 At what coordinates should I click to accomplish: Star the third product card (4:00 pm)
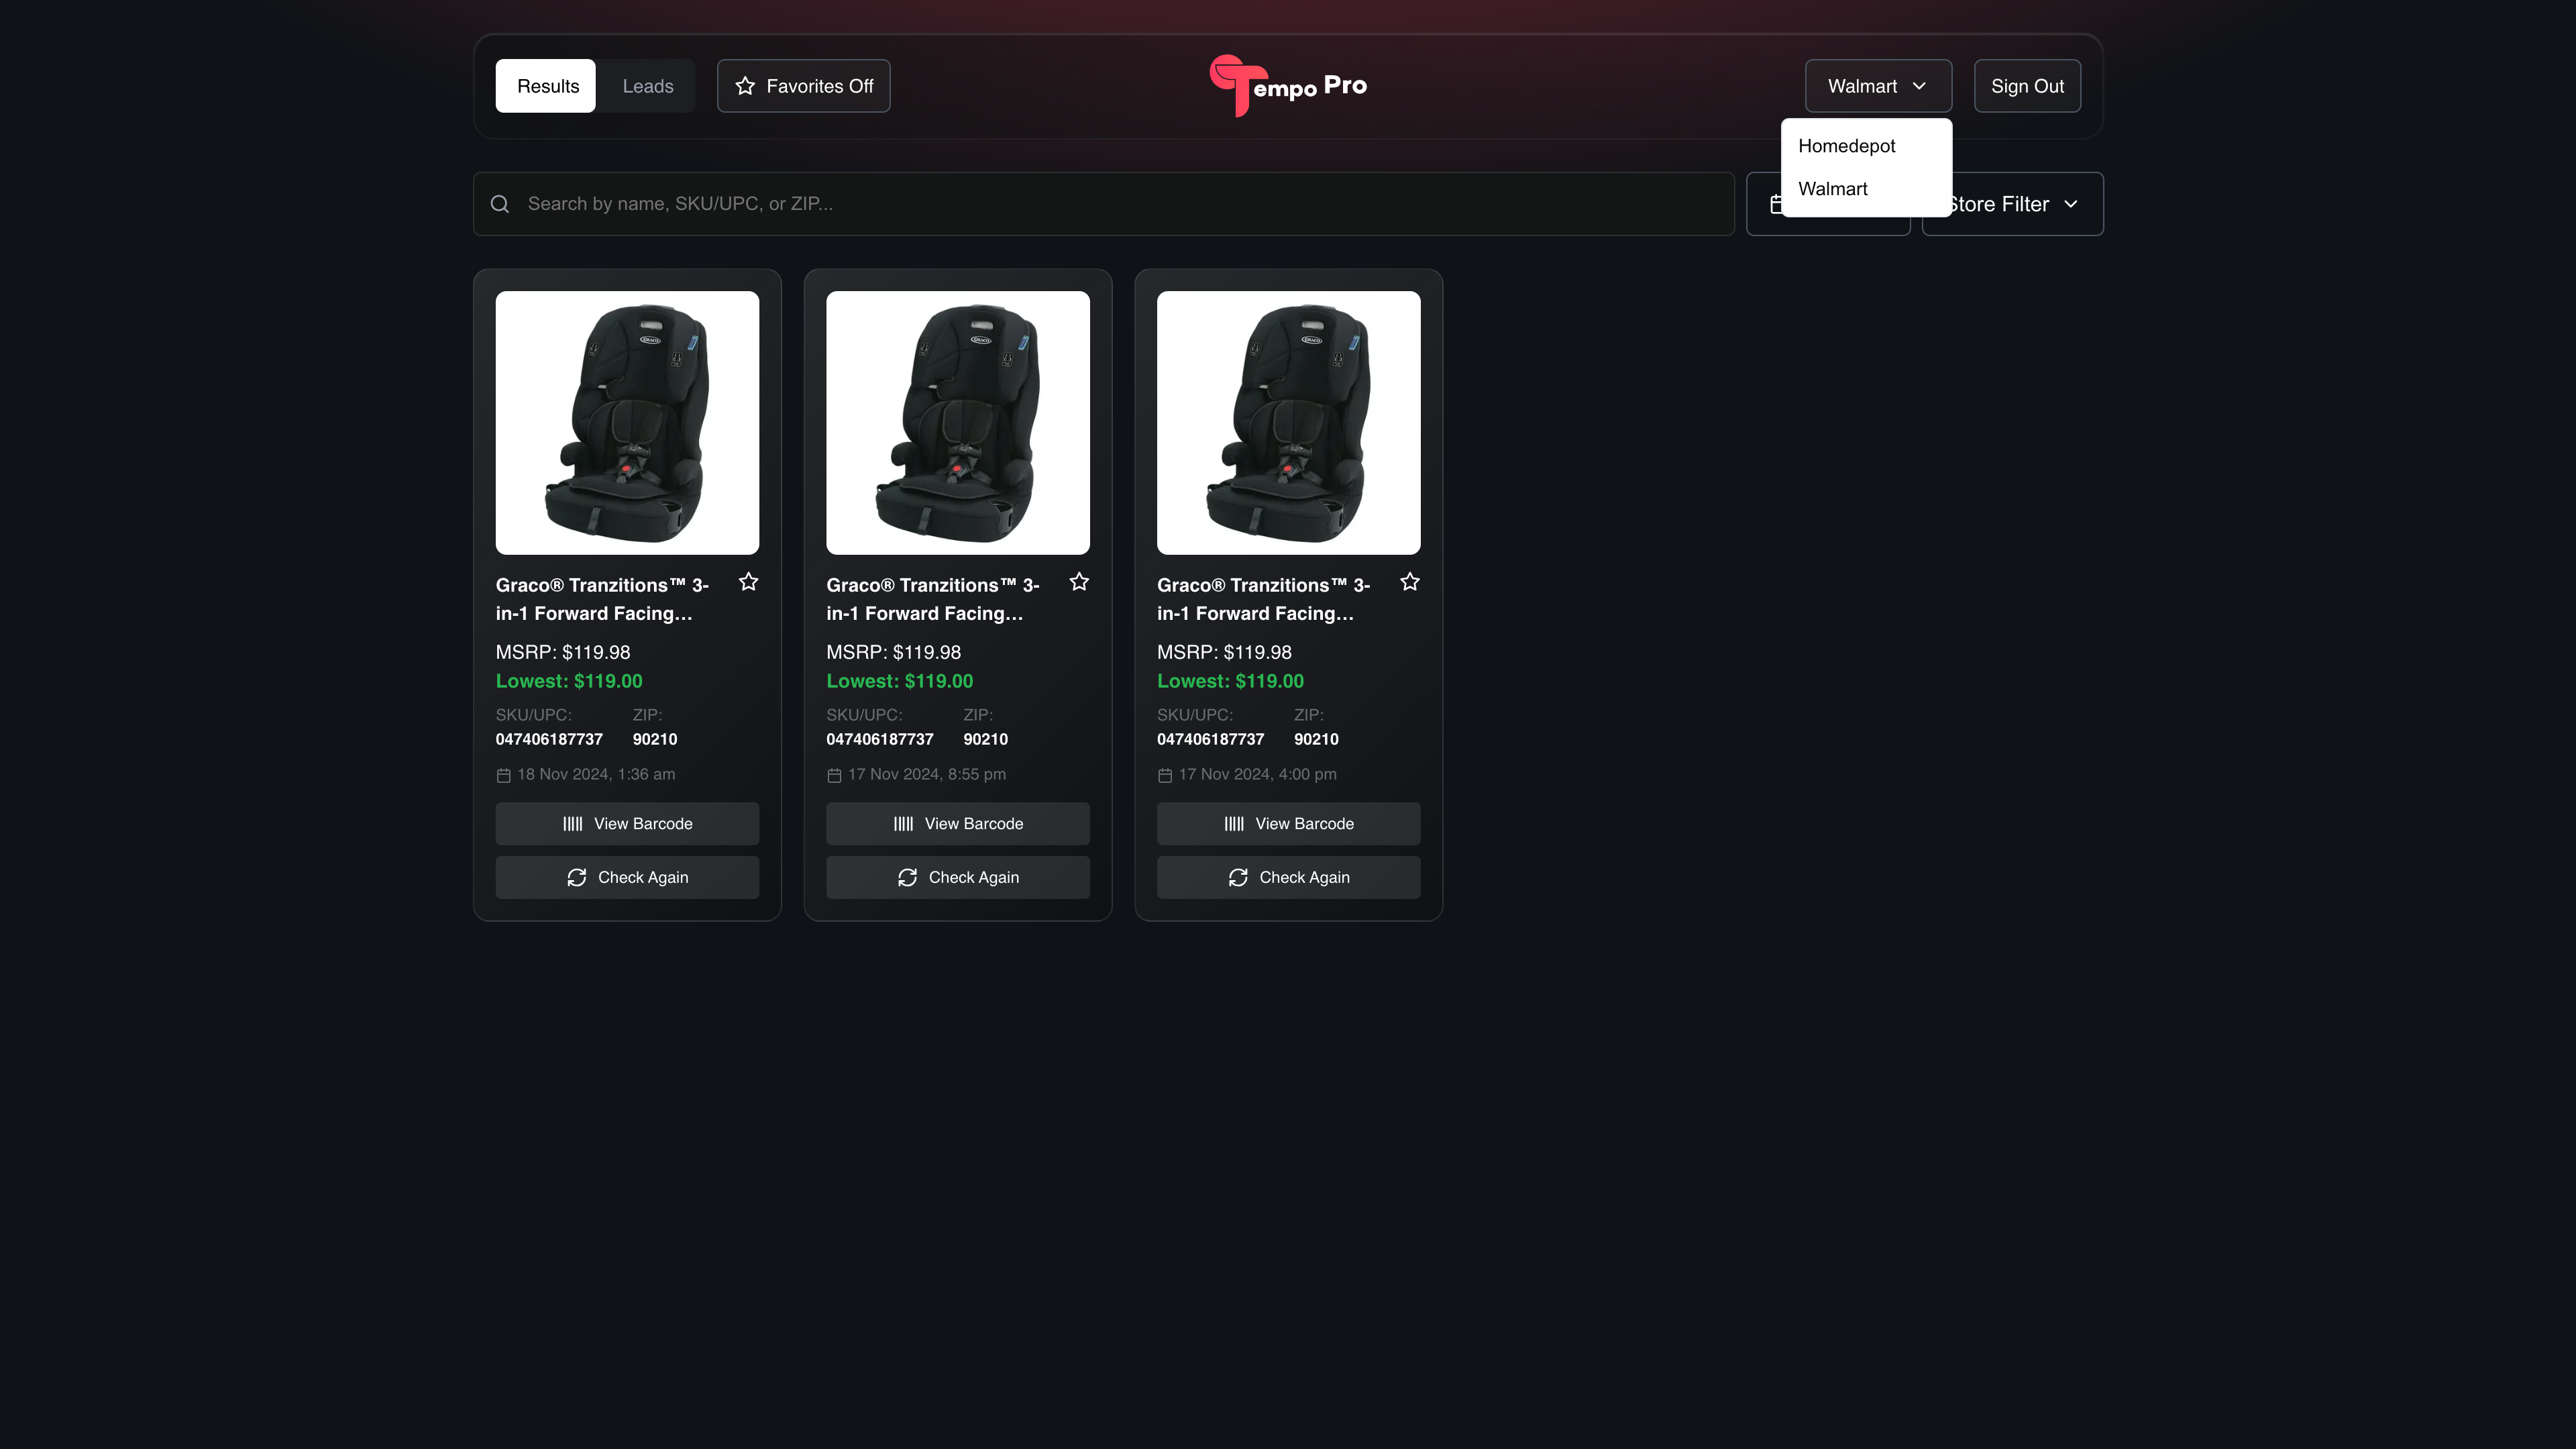[1409, 582]
